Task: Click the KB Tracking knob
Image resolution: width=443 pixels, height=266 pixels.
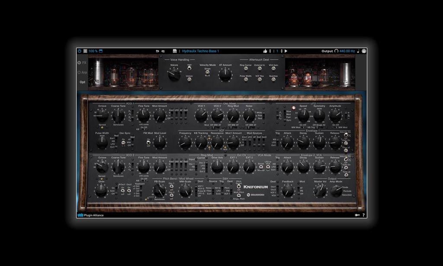Action: (x=201, y=143)
